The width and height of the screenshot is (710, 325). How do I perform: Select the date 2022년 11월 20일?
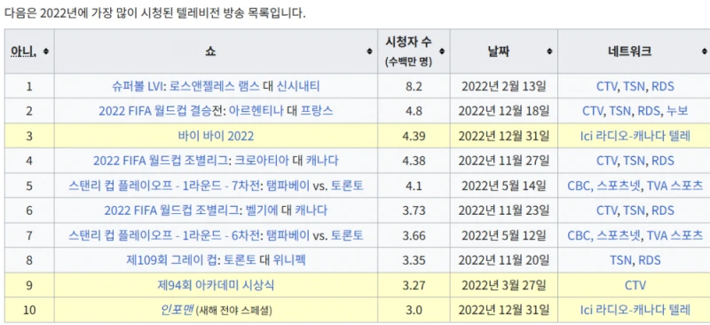503,261
